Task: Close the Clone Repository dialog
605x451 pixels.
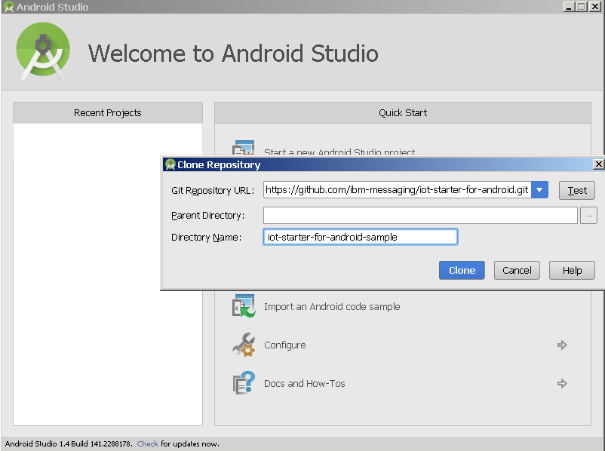Action: tap(598, 164)
